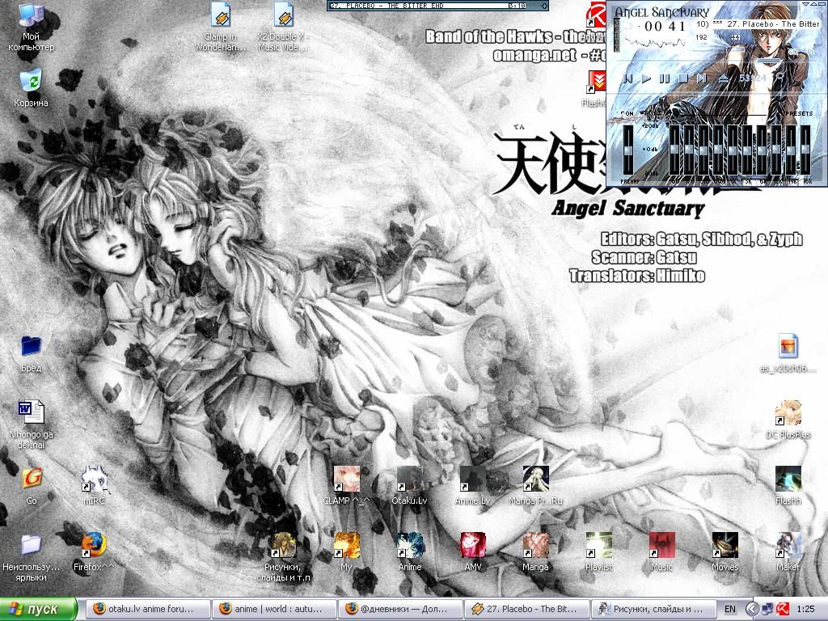
Task: Launch the Firefox^^ desktop shortcut
Action: pos(94,552)
